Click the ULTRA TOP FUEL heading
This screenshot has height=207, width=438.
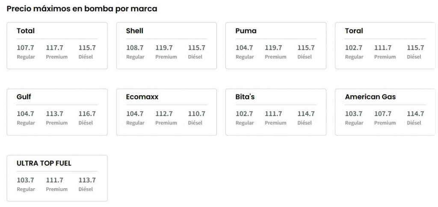pos(44,163)
